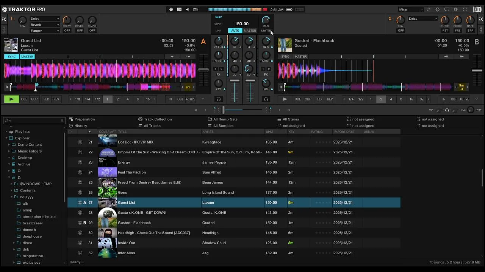Click the left FX panel toggle
The height and width of the screenshot is (272, 485).
point(4,19)
